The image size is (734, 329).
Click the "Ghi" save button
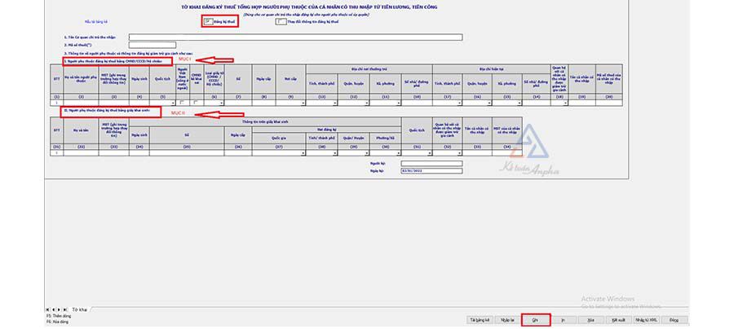click(534, 320)
